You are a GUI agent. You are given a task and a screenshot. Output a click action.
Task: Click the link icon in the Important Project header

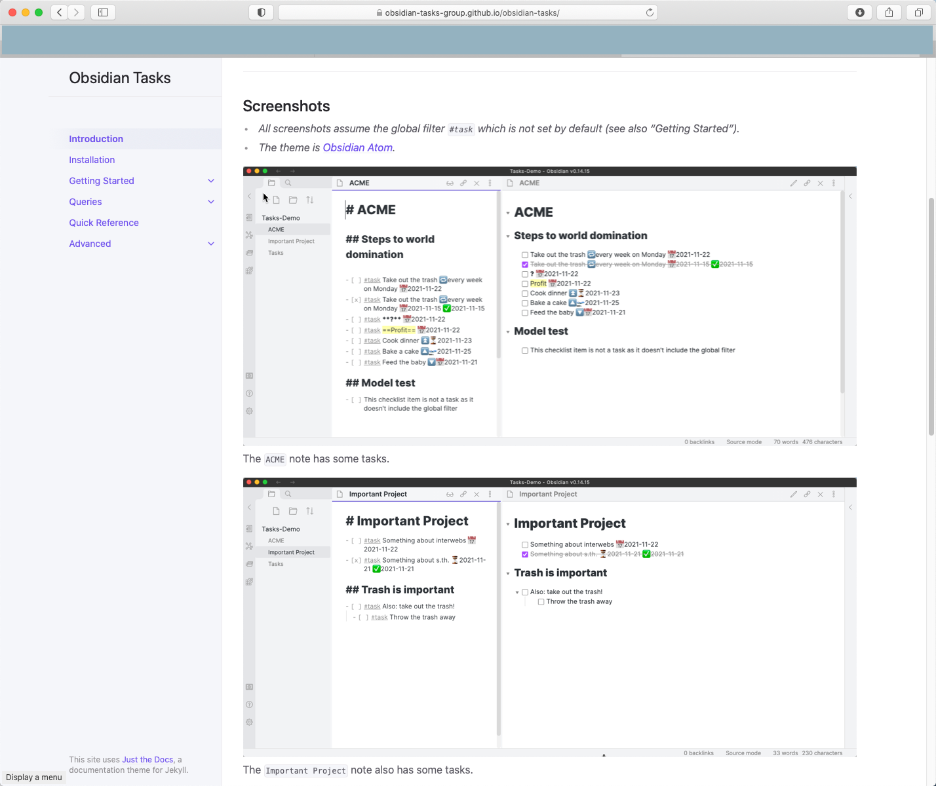point(807,494)
